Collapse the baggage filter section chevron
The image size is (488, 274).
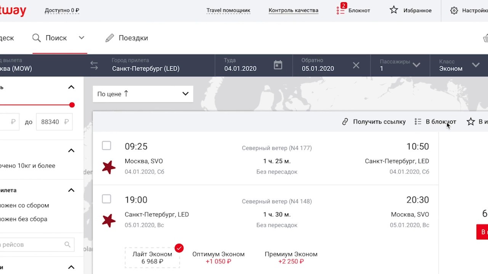click(71, 151)
